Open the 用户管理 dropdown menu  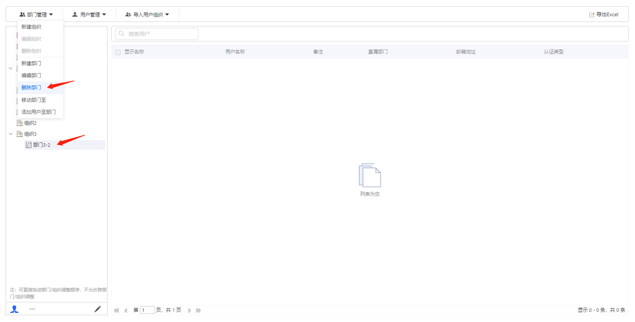pyautogui.click(x=89, y=15)
